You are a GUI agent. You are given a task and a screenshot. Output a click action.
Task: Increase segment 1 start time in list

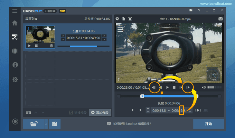(x=63, y=36)
